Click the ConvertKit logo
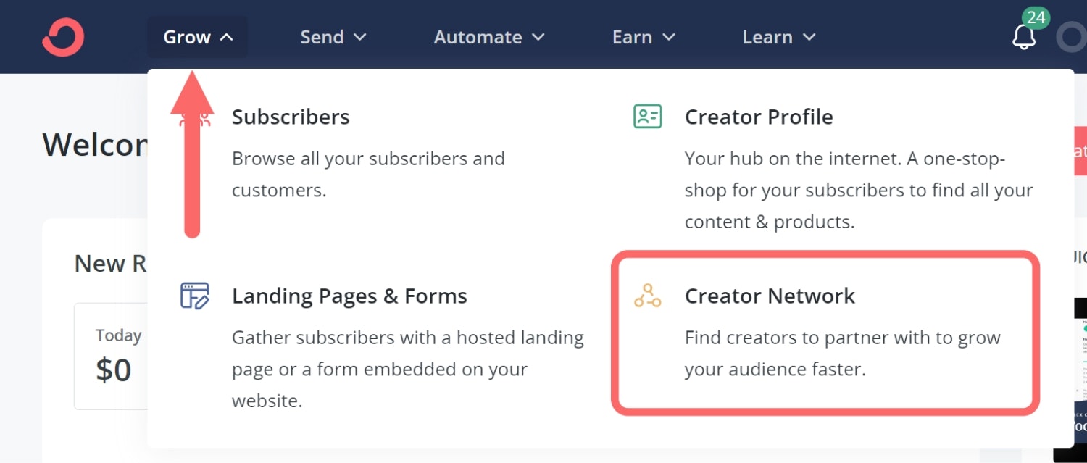This screenshot has height=463, width=1087. click(x=63, y=37)
